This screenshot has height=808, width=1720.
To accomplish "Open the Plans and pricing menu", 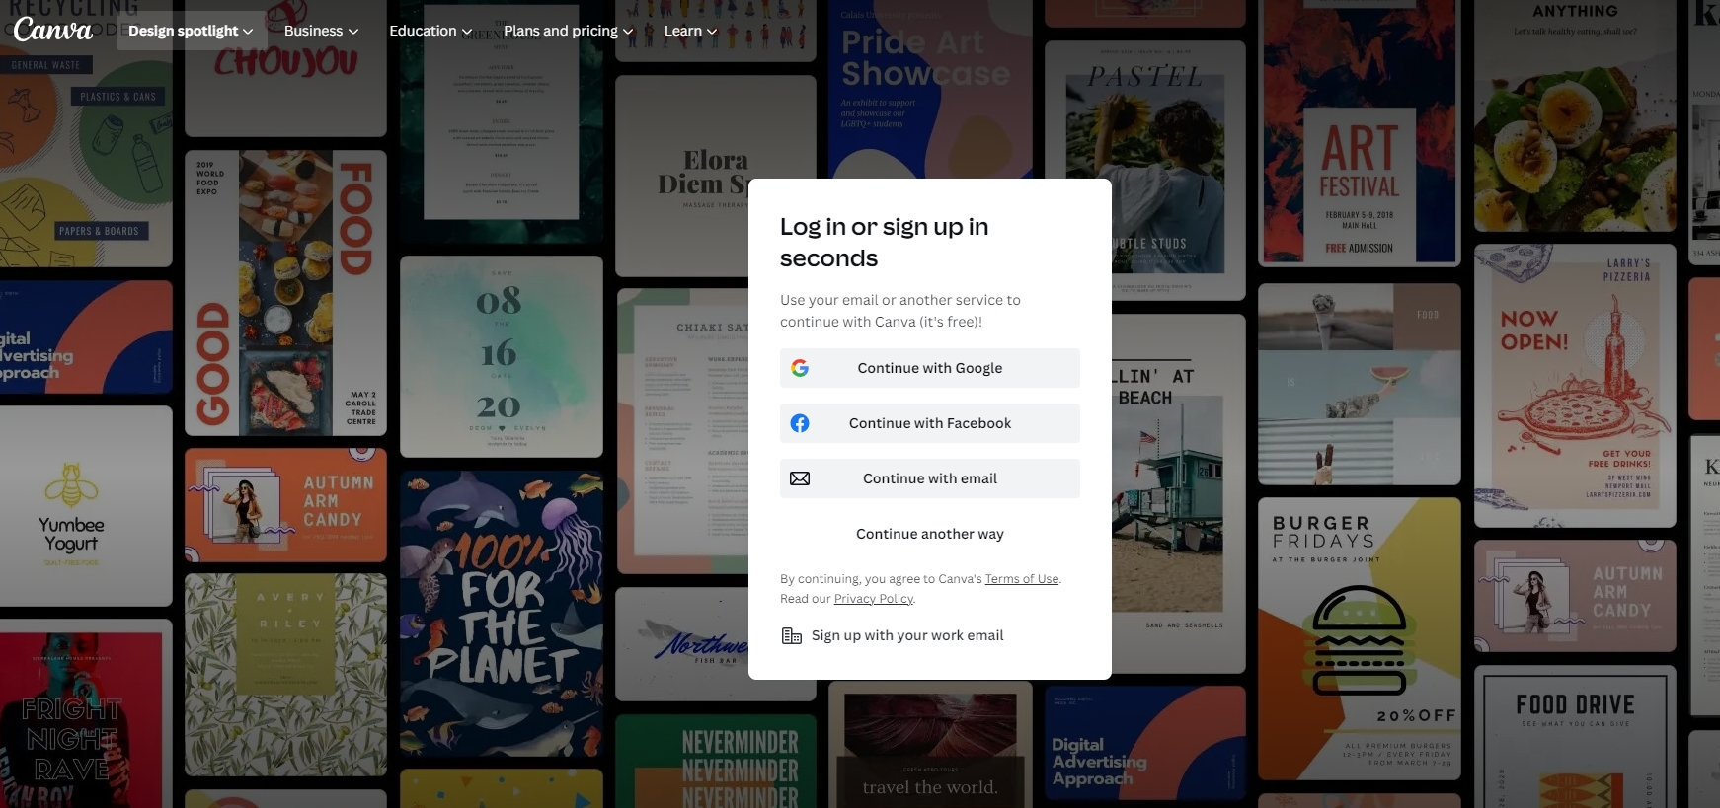I will (568, 31).
